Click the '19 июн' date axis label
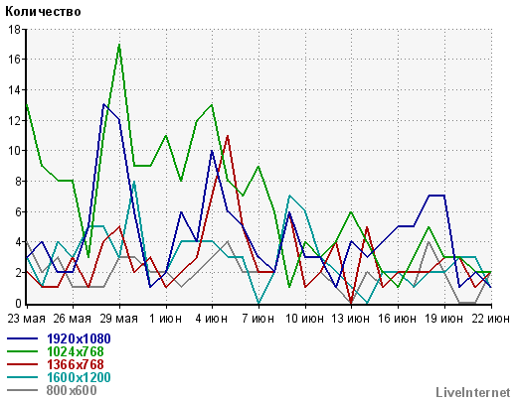 [x=444, y=319]
